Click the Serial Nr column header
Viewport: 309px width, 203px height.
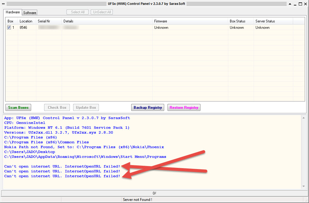49,21
